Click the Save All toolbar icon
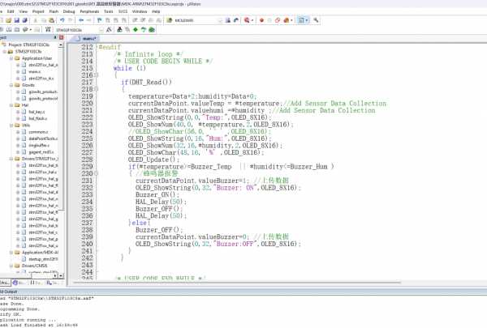Image resolution: width=487 pixels, height=328 pixels. coord(25,20)
